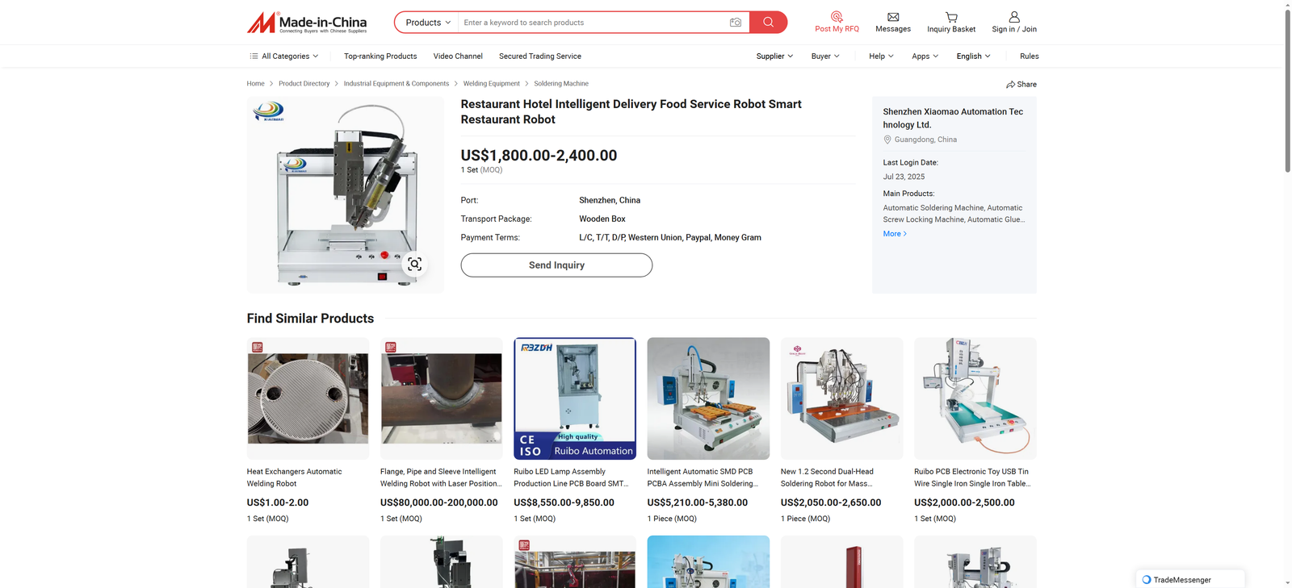1292x588 pixels.
Task: View the Inquiry Basket cart
Action: pyautogui.click(x=951, y=17)
